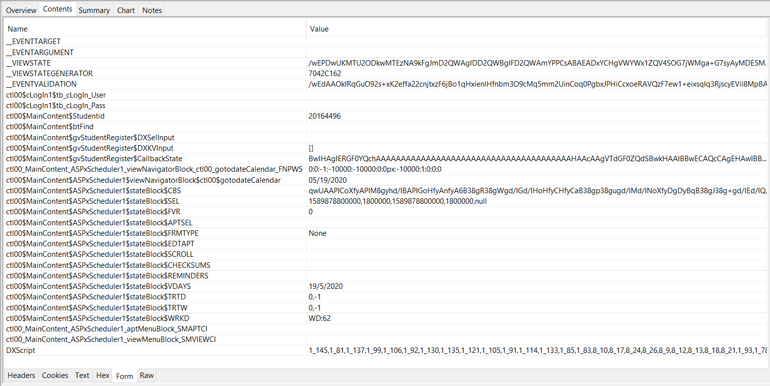Click the value 7042C162

325,74
